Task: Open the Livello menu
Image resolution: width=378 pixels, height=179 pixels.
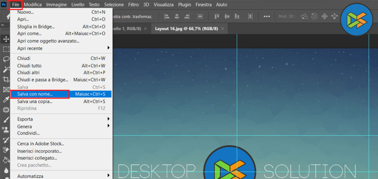Action: click(78, 5)
